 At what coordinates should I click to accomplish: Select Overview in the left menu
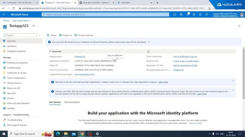pyautogui.click(x=21, y=41)
